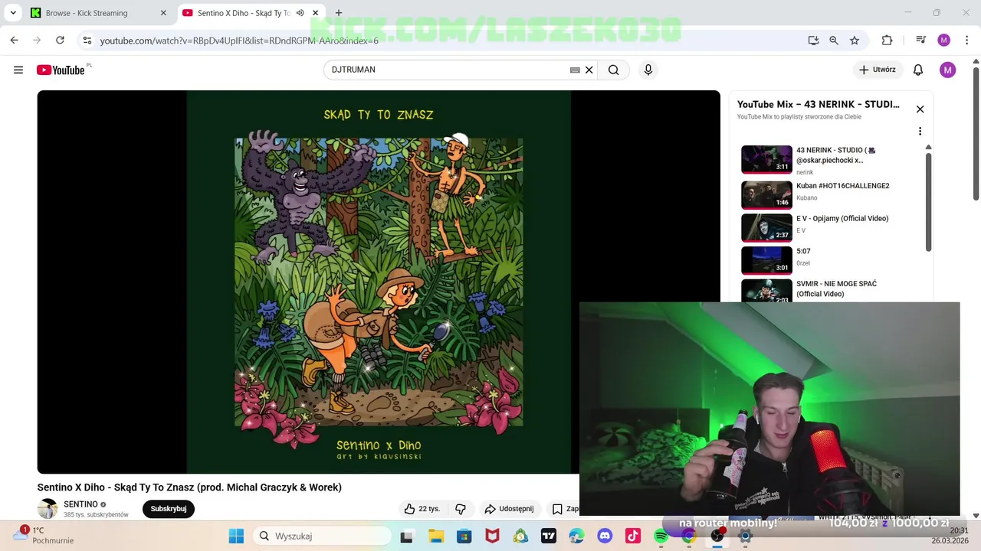Open the YouTube hamburger guide menu

click(x=18, y=70)
